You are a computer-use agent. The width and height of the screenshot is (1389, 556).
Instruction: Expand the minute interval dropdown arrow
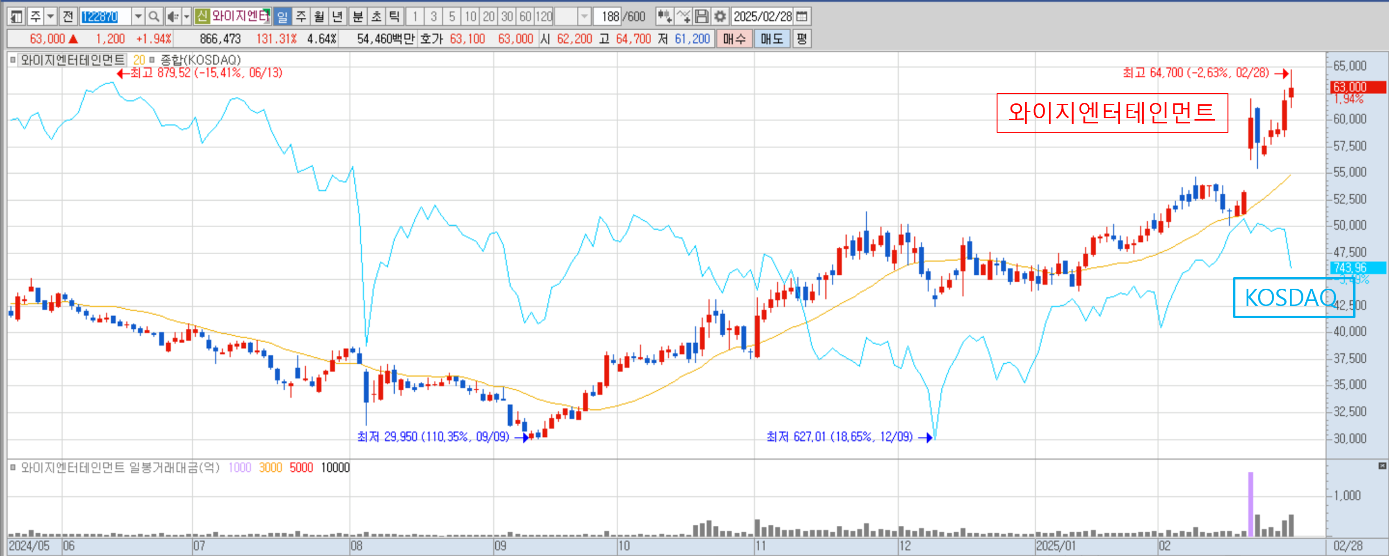(584, 17)
